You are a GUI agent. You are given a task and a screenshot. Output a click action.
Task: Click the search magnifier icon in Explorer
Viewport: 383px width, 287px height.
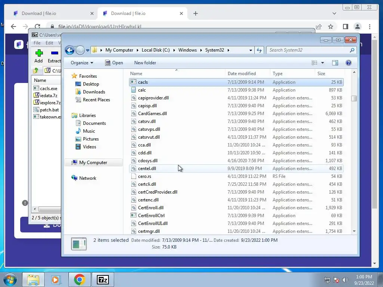click(x=352, y=50)
